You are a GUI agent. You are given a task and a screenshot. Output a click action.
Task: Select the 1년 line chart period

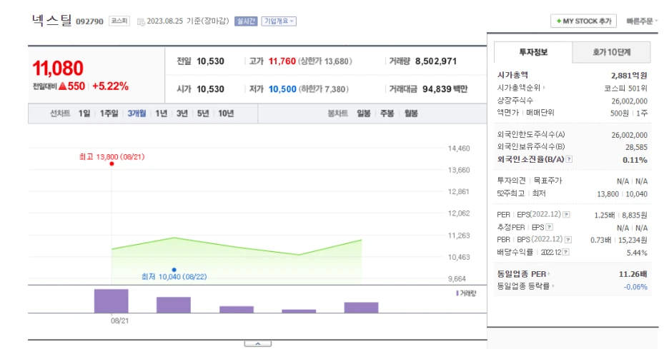tap(161, 113)
